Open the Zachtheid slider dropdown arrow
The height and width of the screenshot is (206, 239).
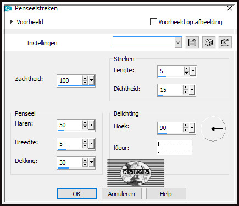(x=91, y=80)
